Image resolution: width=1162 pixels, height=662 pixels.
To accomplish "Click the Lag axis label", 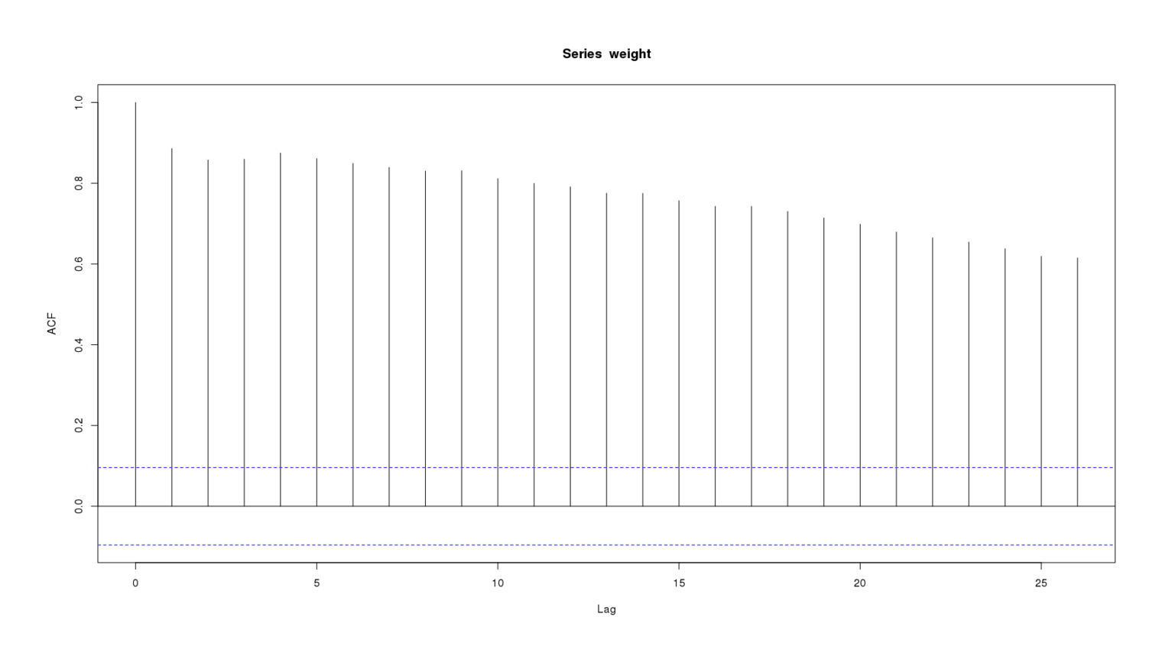I will (x=606, y=609).
